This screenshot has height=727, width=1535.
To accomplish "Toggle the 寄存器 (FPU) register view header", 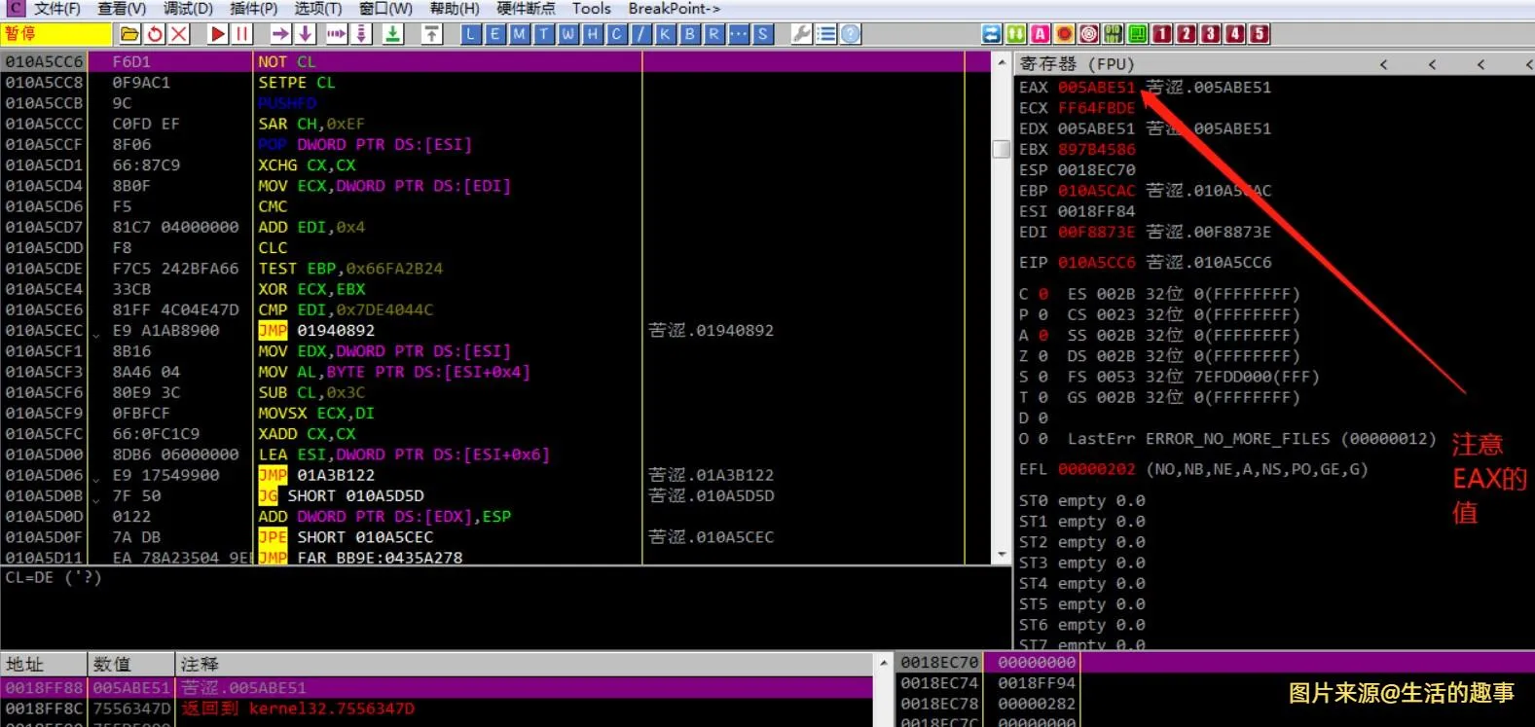I will tap(1077, 64).
